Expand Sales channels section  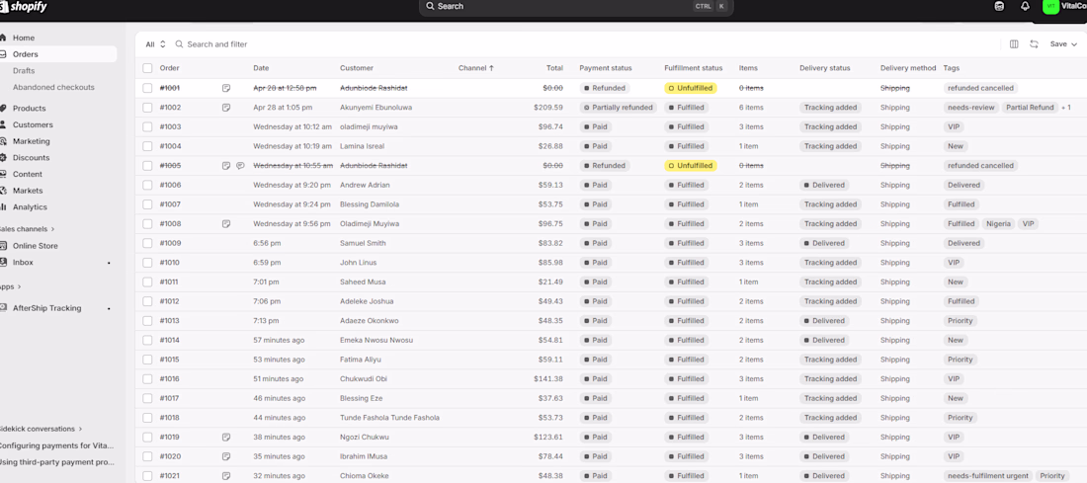tap(27, 229)
